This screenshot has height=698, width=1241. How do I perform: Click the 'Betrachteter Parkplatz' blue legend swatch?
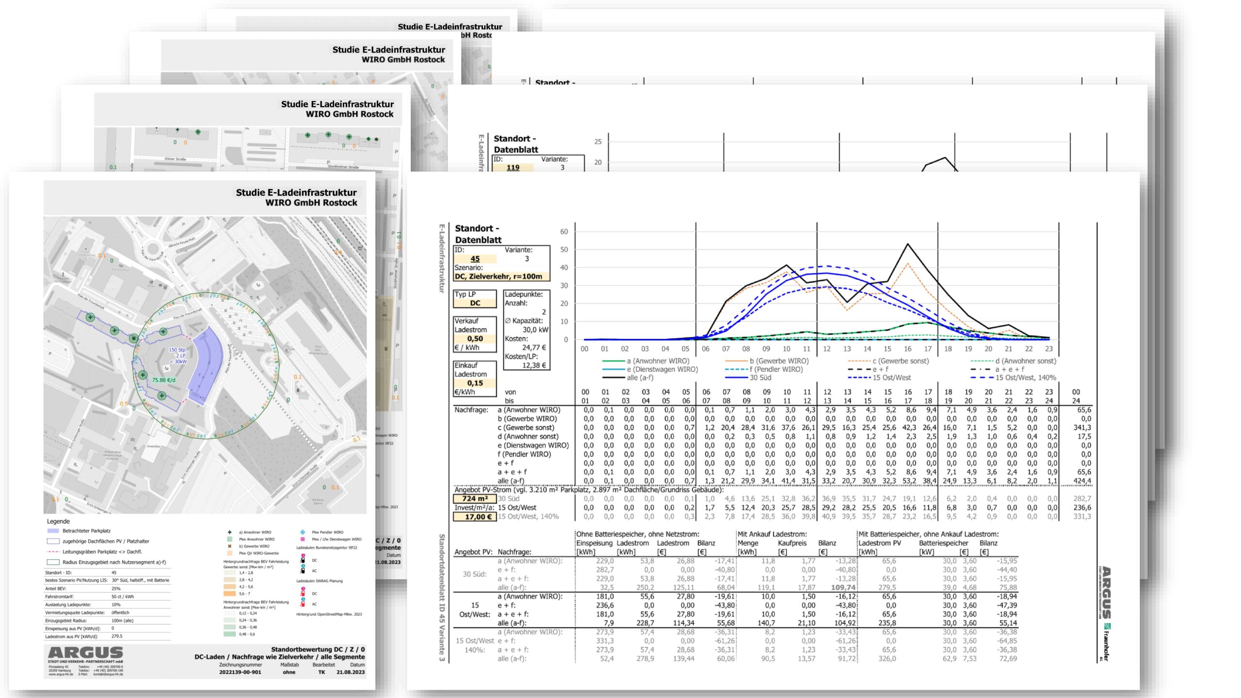(53, 531)
